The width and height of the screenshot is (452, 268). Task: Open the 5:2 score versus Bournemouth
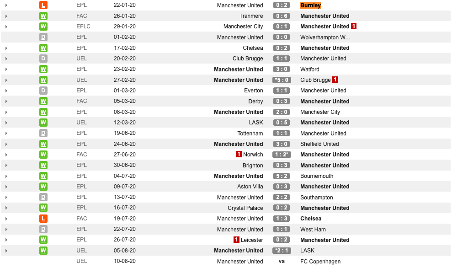point(282,176)
